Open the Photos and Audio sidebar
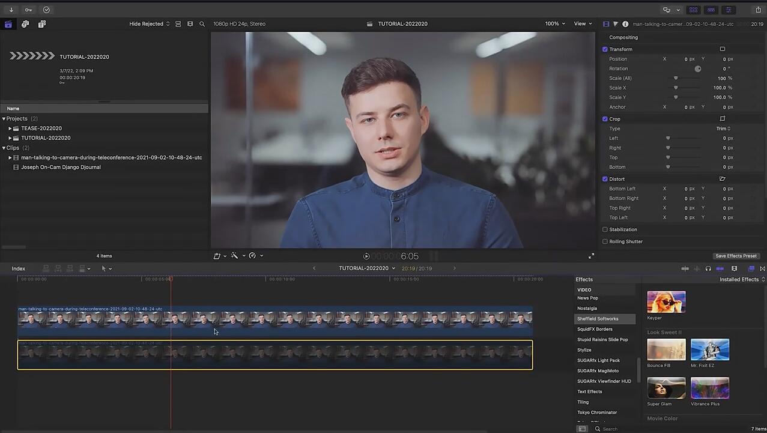This screenshot has width=767, height=433. point(25,24)
